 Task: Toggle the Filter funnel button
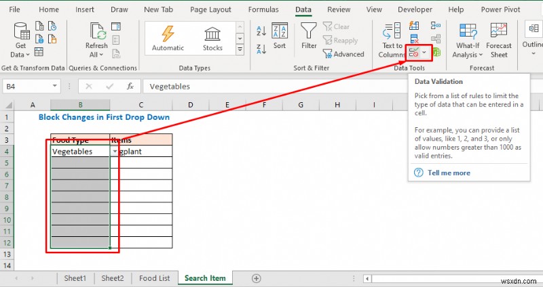pos(309,36)
